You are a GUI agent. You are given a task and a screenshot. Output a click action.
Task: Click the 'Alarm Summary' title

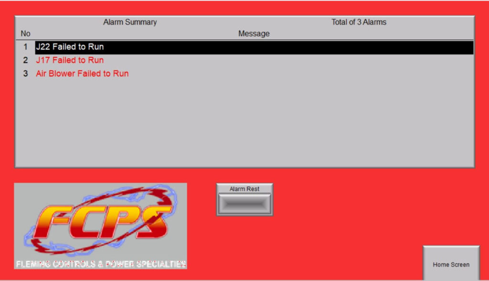130,22
